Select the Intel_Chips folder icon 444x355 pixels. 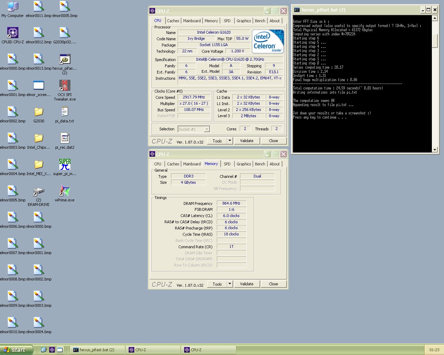tap(39, 140)
